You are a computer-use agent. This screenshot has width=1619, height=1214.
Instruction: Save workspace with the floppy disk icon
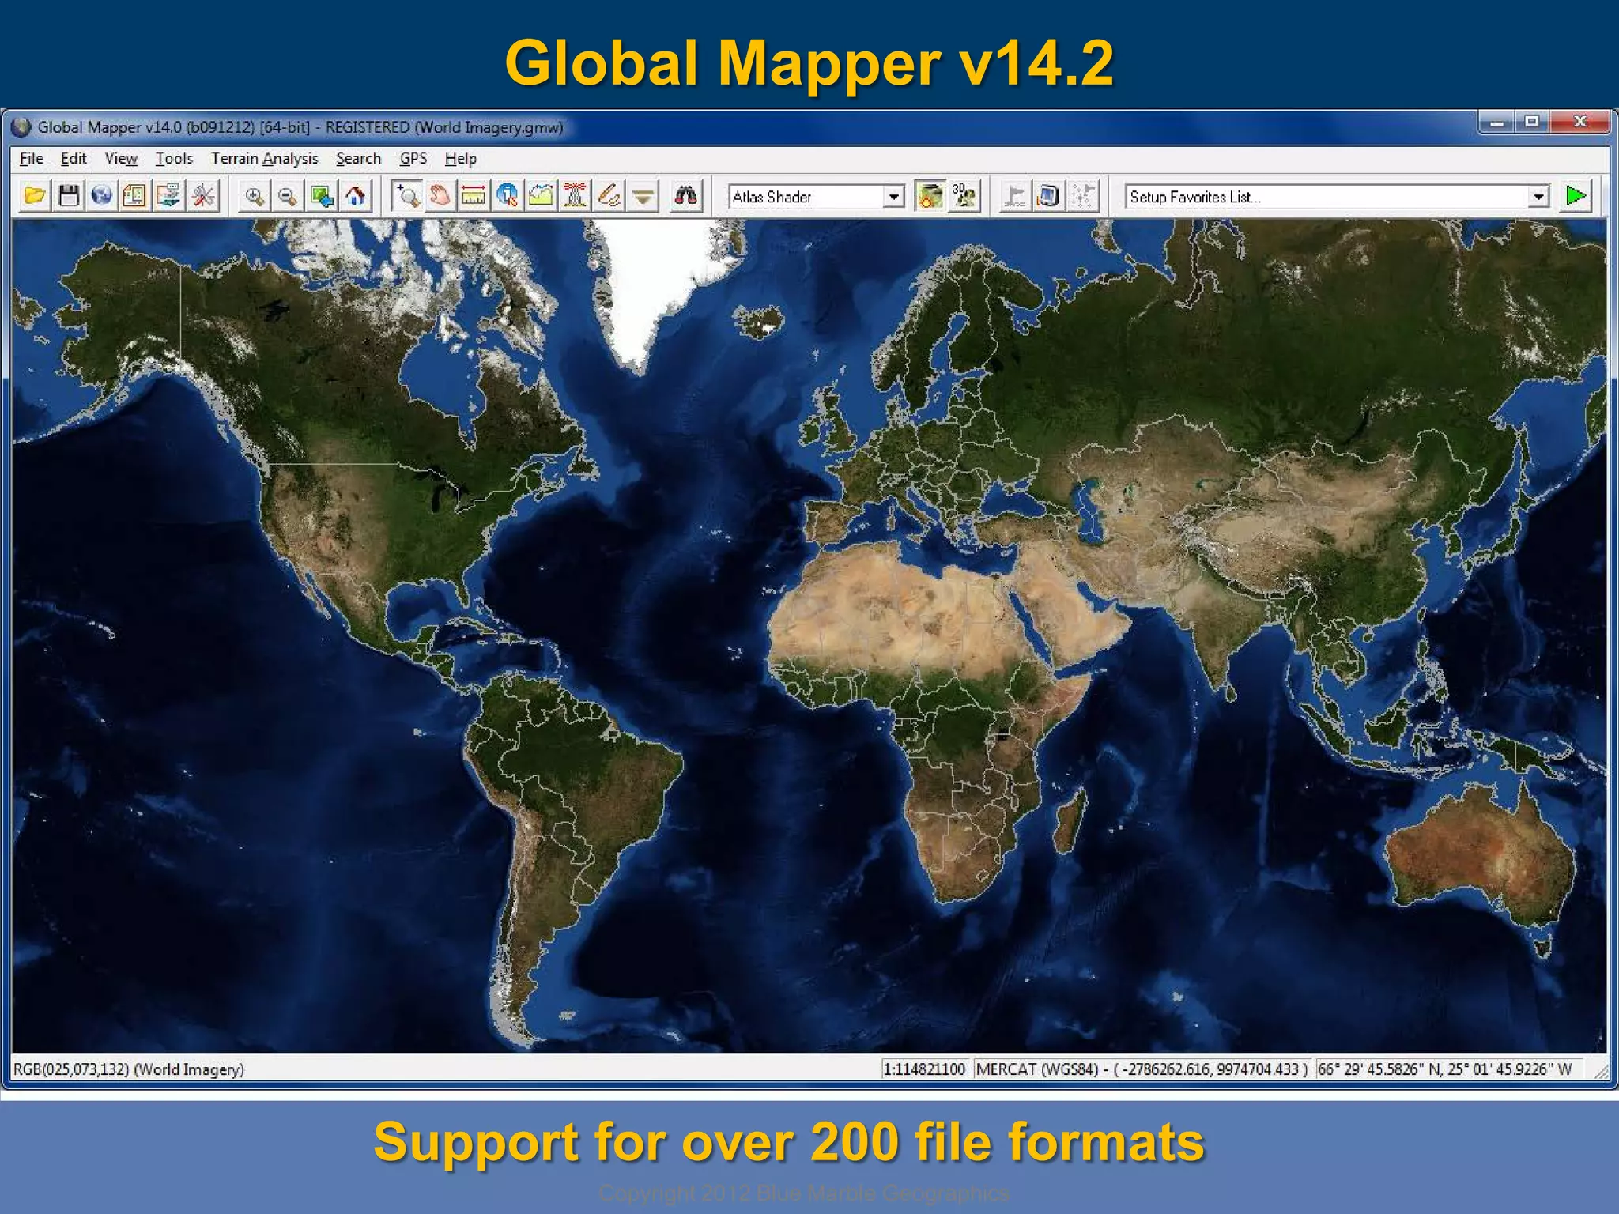69,196
